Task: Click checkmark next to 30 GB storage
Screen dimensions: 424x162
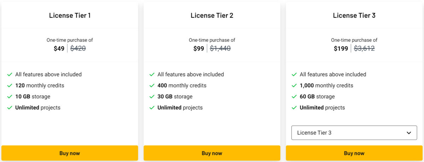Action: [x=152, y=97]
